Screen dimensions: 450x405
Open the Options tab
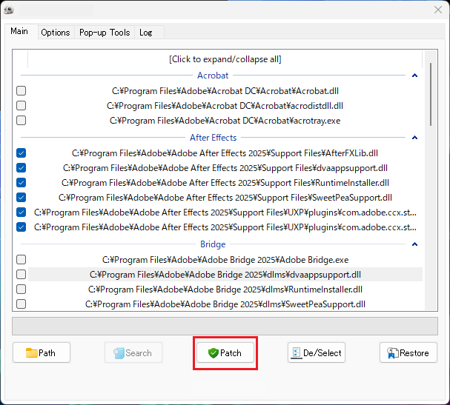(56, 33)
